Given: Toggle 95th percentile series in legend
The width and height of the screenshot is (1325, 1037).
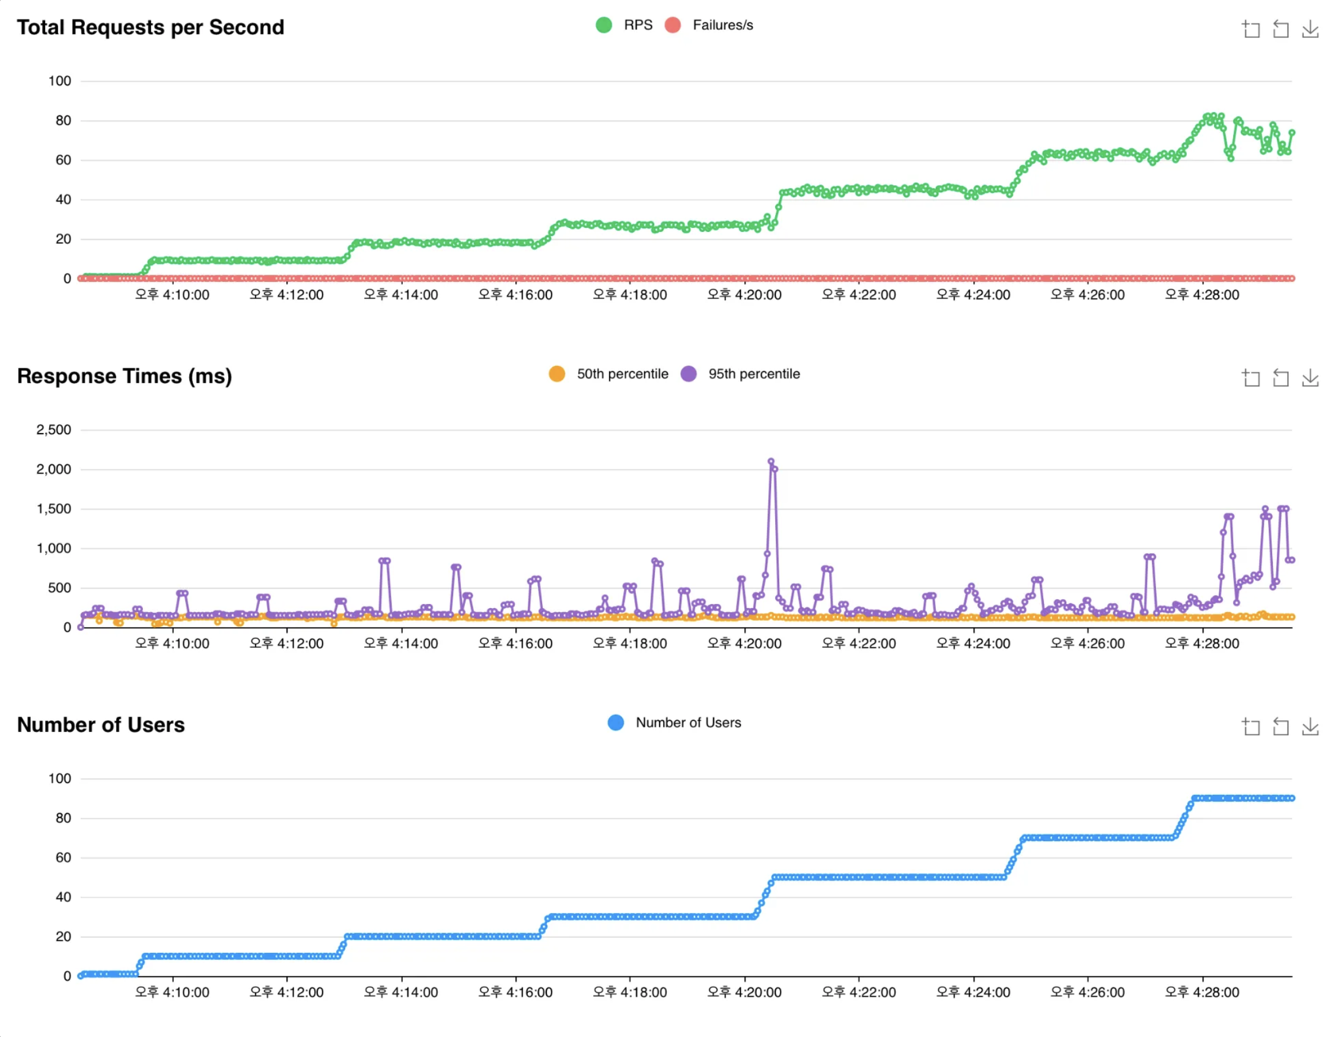Looking at the screenshot, I should point(754,374).
